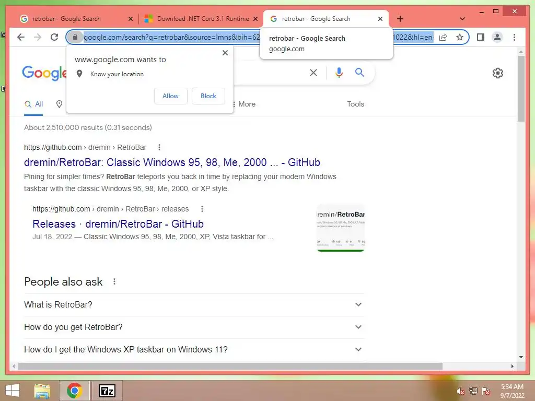The width and height of the screenshot is (535, 401).
Task: Open search Tools
Action: [355, 104]
